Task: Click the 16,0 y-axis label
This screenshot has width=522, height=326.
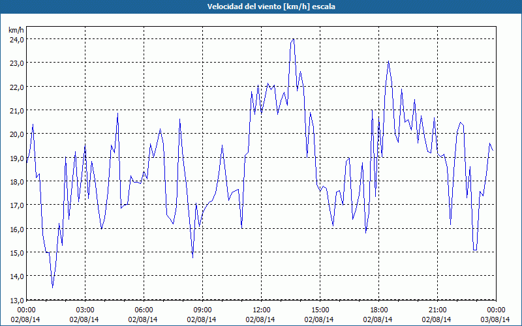Action: click(16, 230)
